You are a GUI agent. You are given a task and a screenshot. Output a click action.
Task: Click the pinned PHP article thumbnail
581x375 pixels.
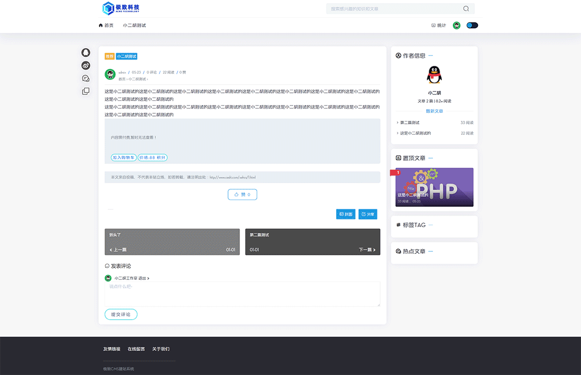point(434,186)
